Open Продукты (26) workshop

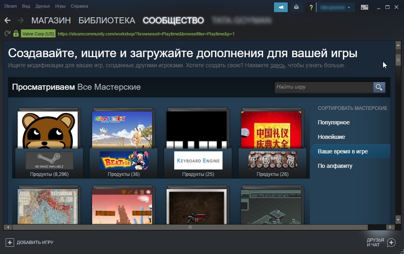point(272,174)
